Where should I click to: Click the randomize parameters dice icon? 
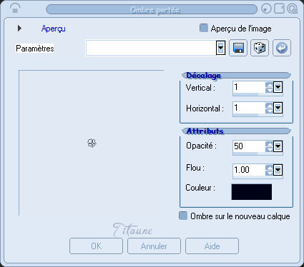[x=260, y=48]
